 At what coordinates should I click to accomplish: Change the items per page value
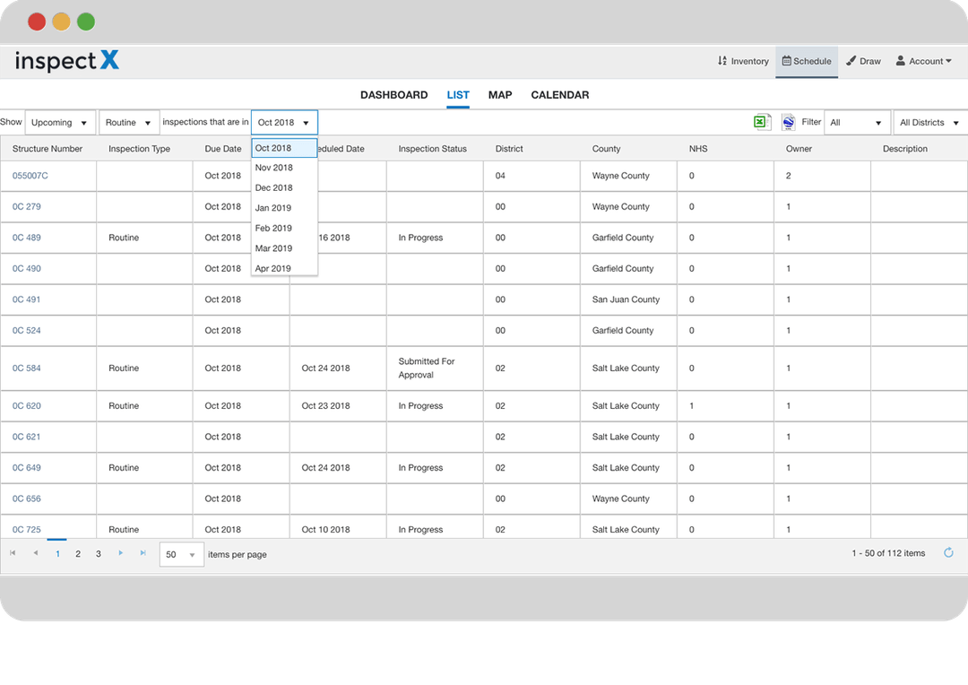pos(181,553)
